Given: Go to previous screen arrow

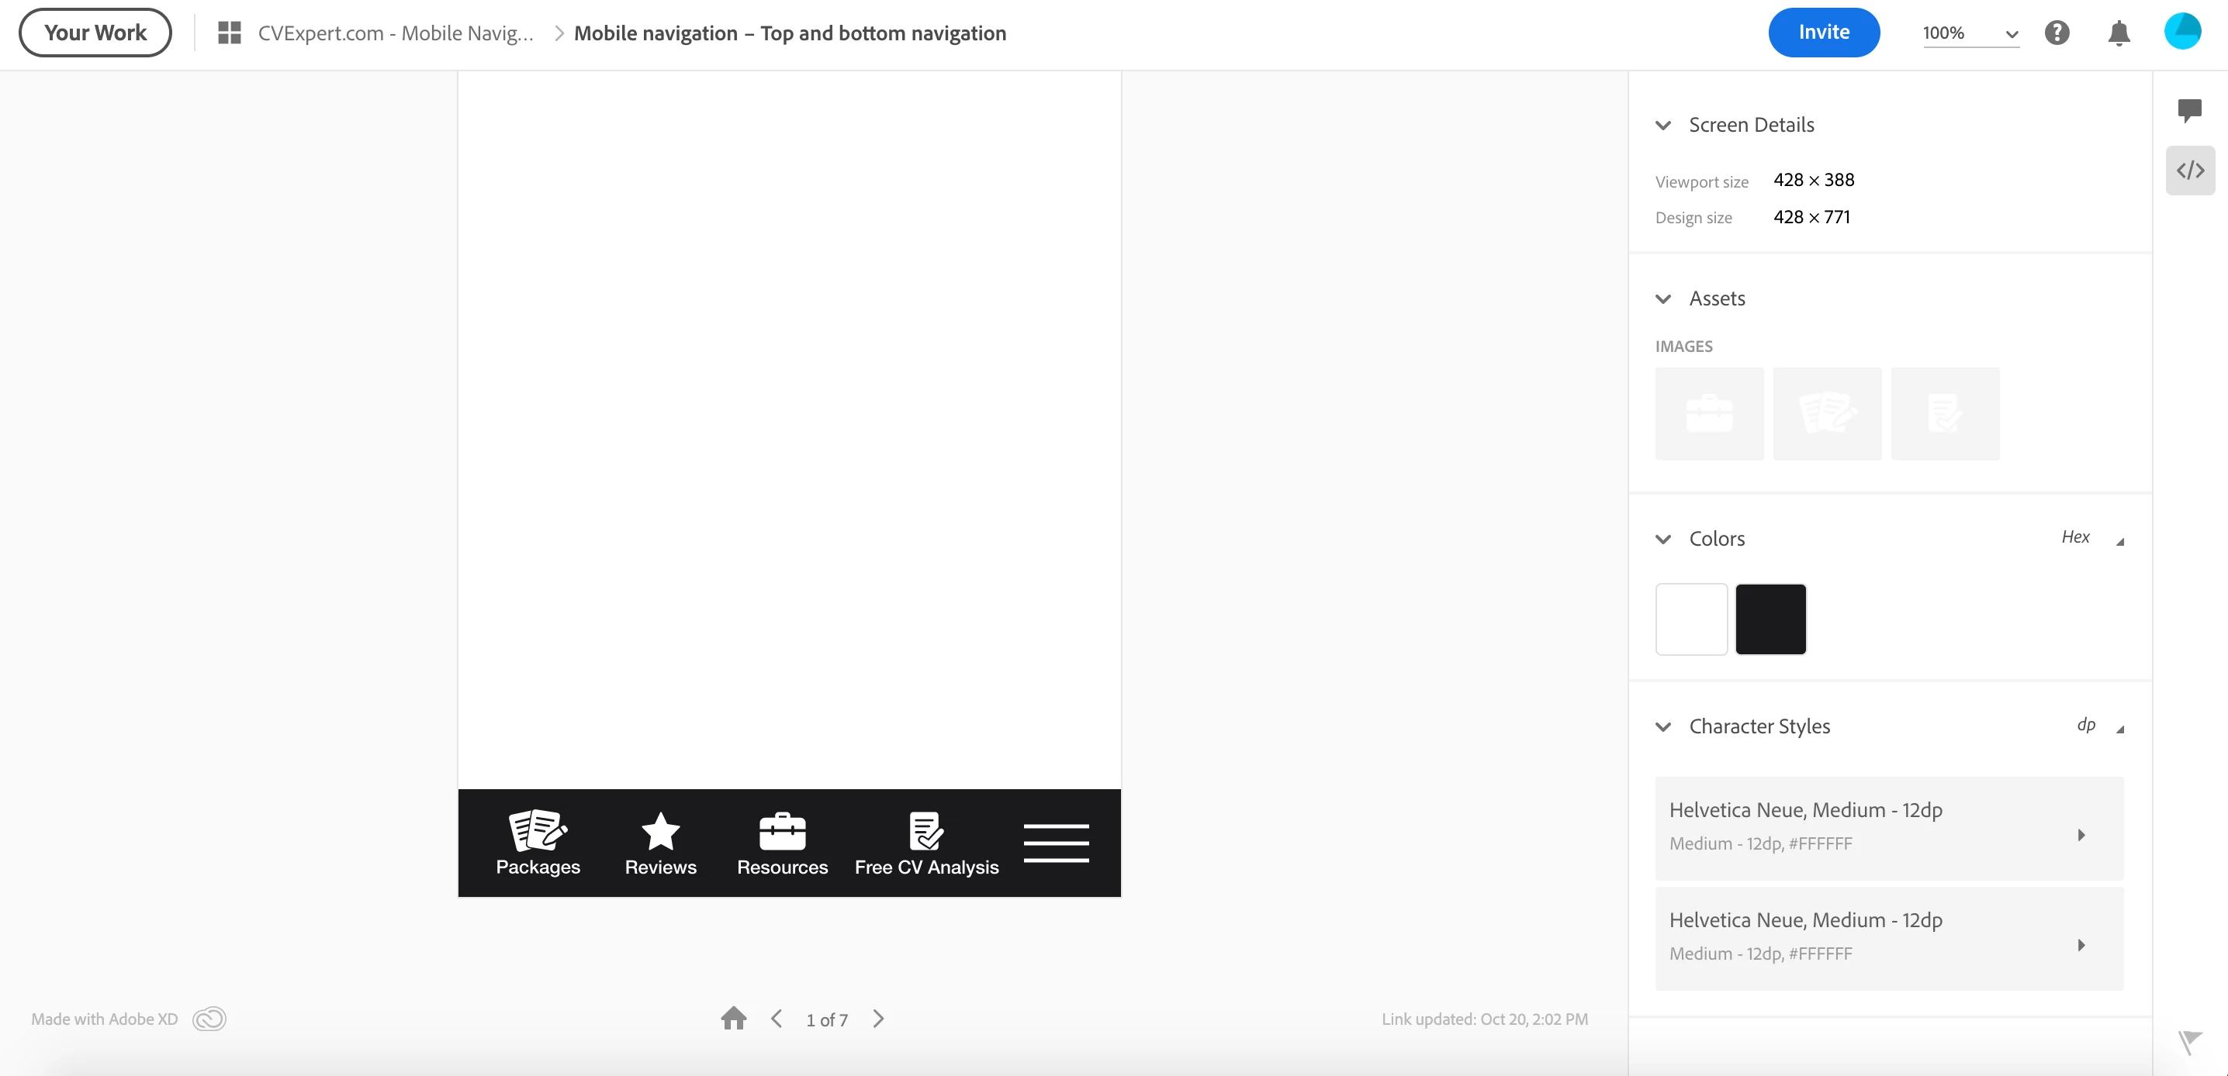Looking at the screenshot, I should click(x=777, y=1019).
